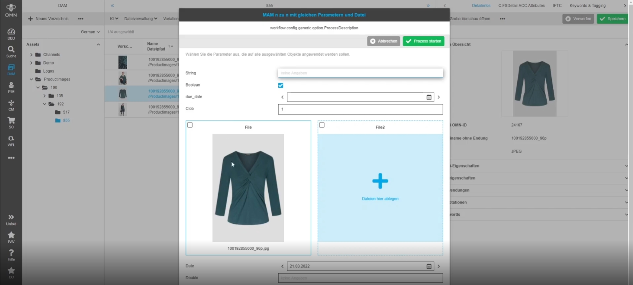This screenshot has width=633, height=285.
Task: Open the Suche search icon
Action: coord(11,52)
